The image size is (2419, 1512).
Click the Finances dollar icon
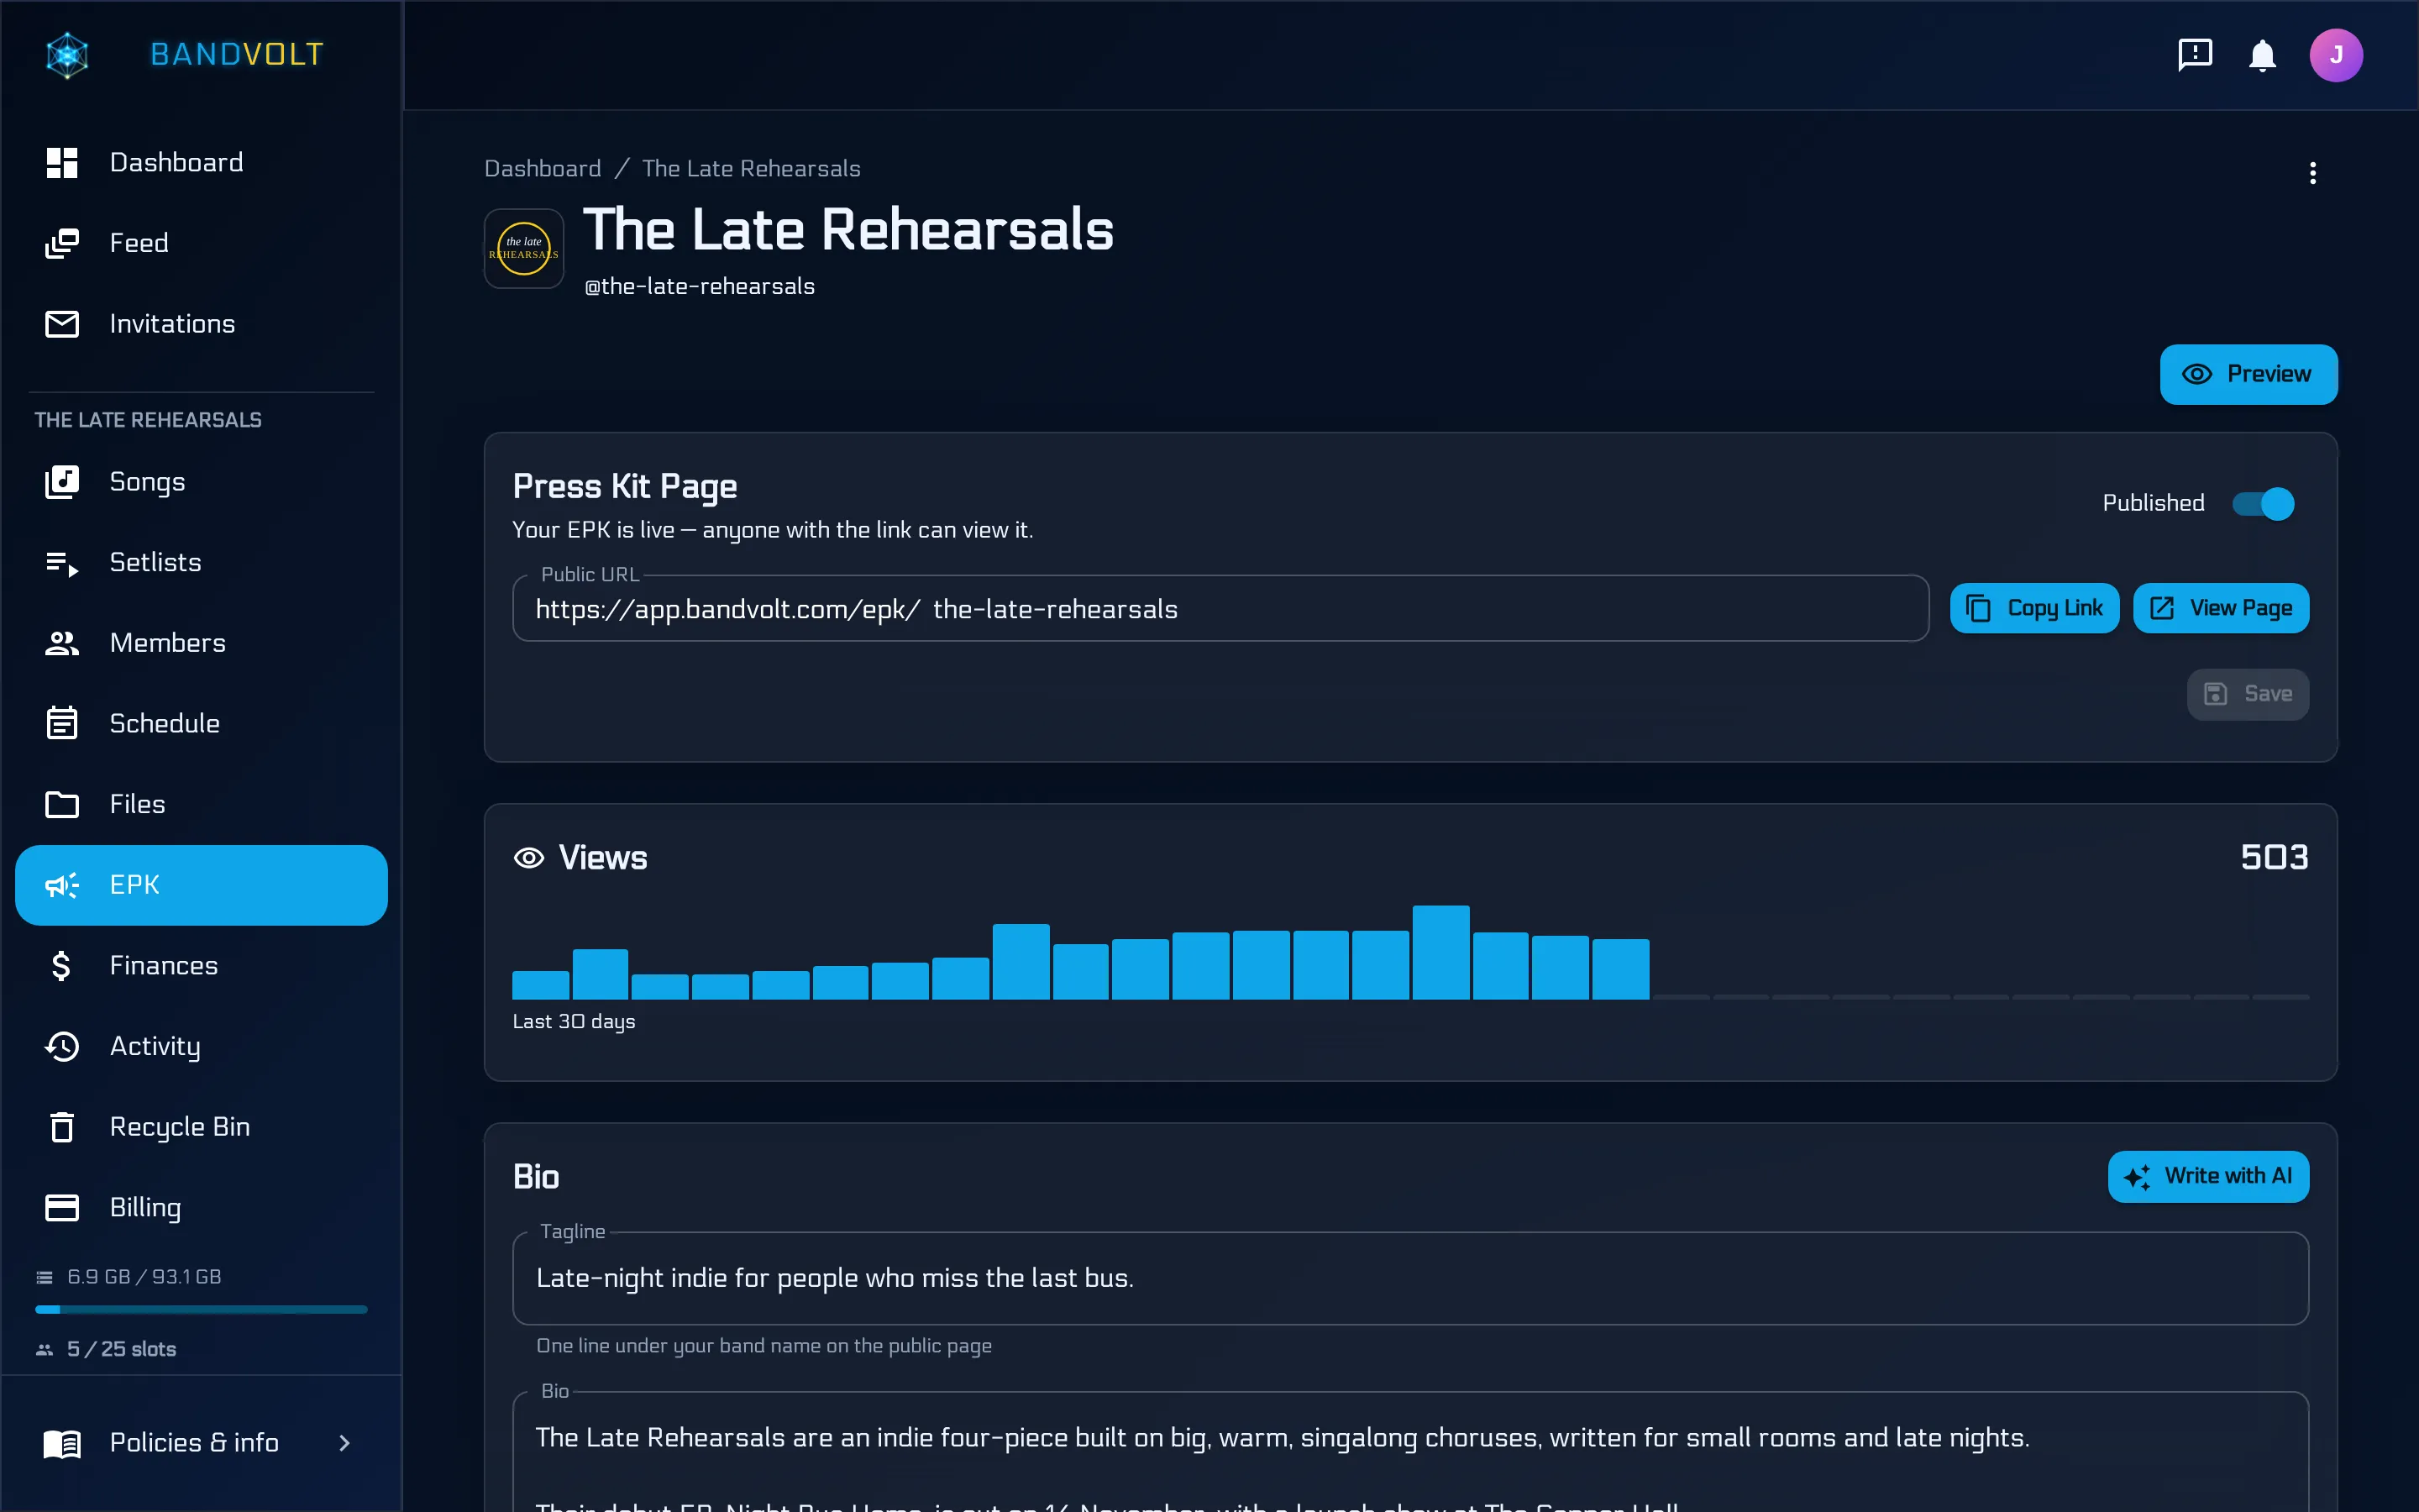[x=61, y=965]
